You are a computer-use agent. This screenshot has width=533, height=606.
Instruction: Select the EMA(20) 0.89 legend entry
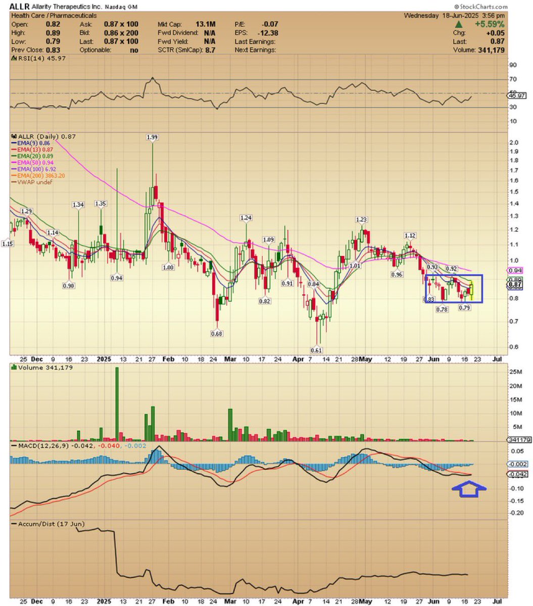[x=33, y=156]
